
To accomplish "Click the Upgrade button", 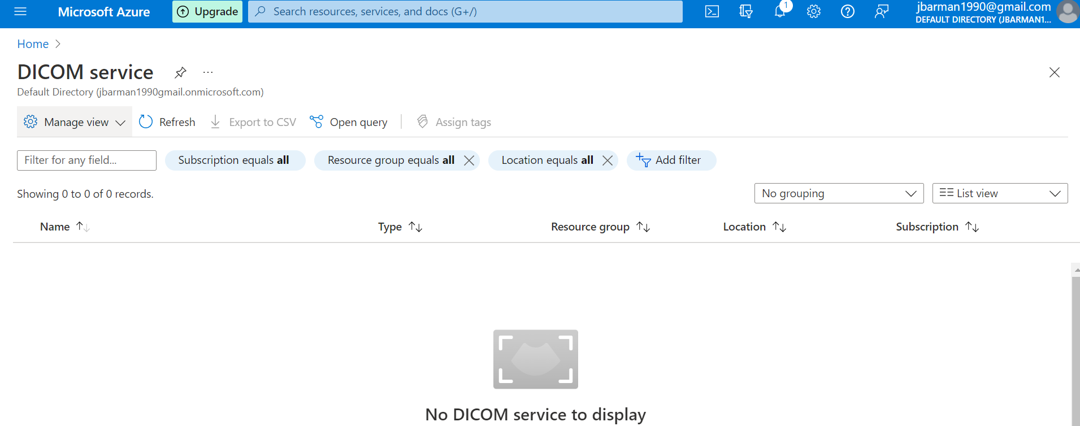I will click(x=207, y=11).
